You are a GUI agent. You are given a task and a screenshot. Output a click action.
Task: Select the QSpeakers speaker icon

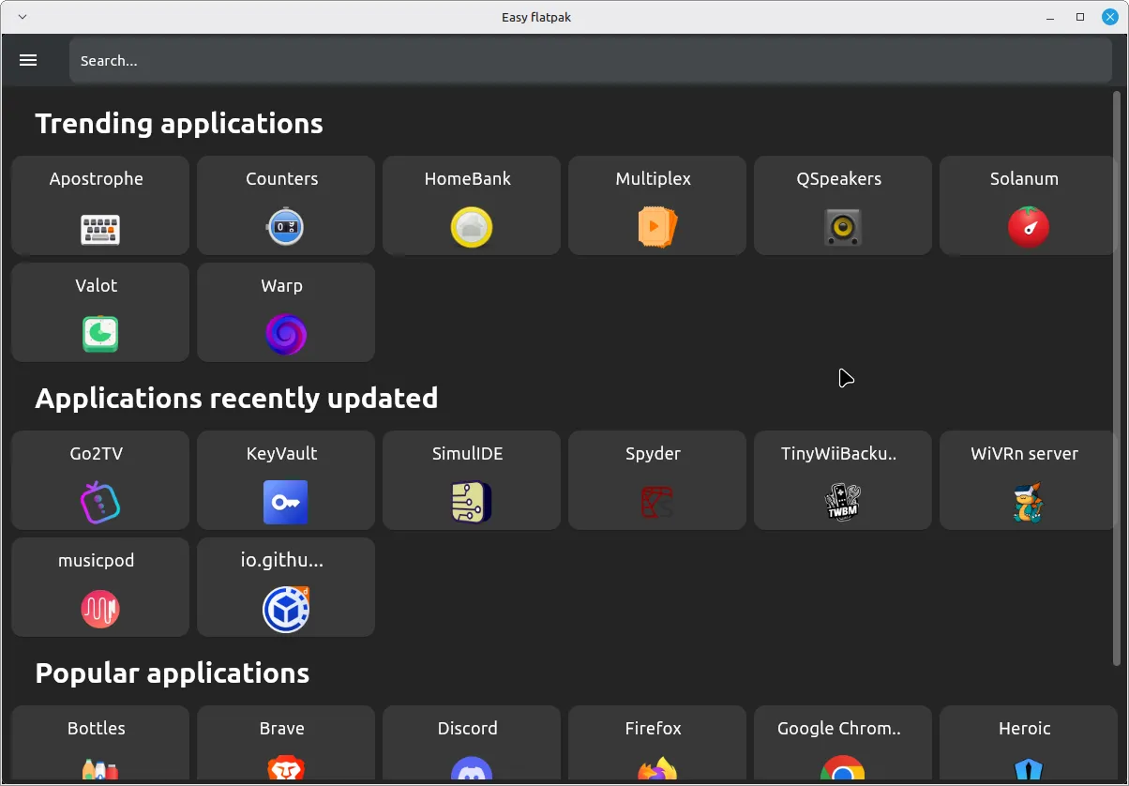842,228
